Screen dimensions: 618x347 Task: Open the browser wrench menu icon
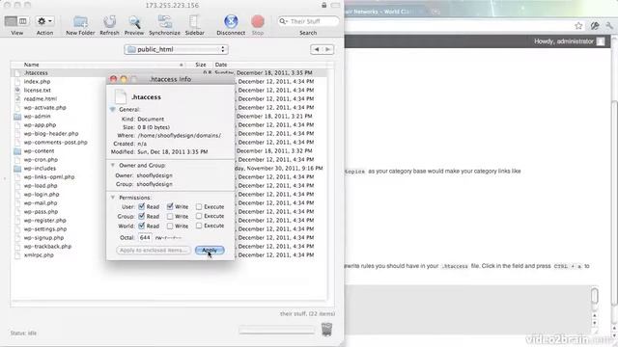[609, 26]
